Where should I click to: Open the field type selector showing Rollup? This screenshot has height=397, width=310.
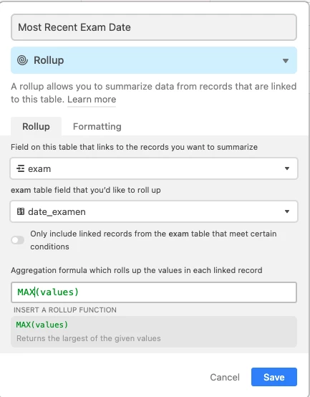[154, 60]
